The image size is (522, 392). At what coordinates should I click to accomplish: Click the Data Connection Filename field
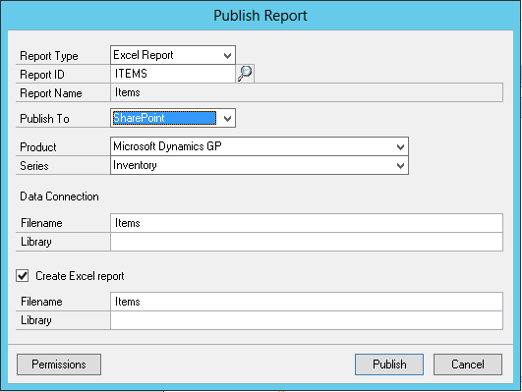click(307, 223)
